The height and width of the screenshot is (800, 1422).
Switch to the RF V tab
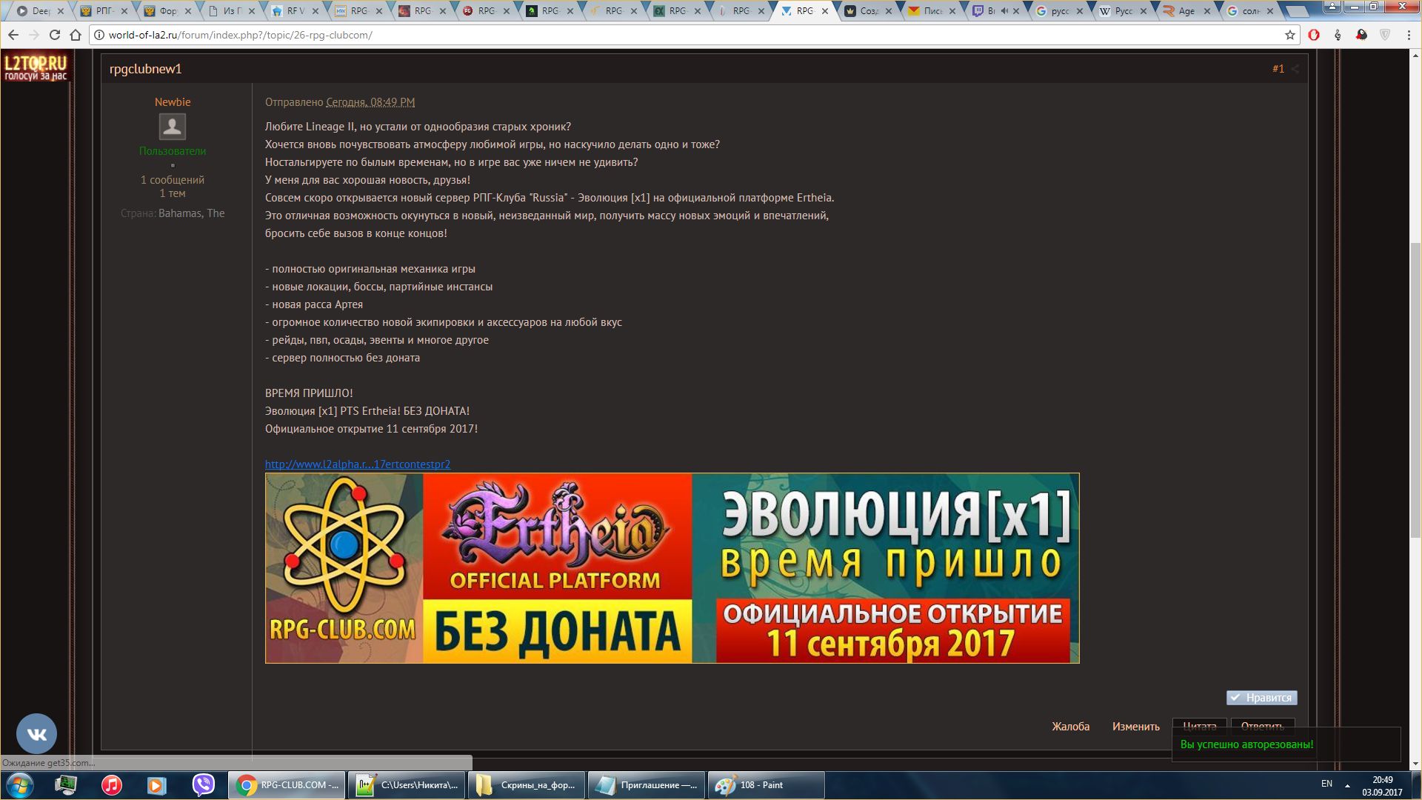pyautogui.click(x=296, y=11)
